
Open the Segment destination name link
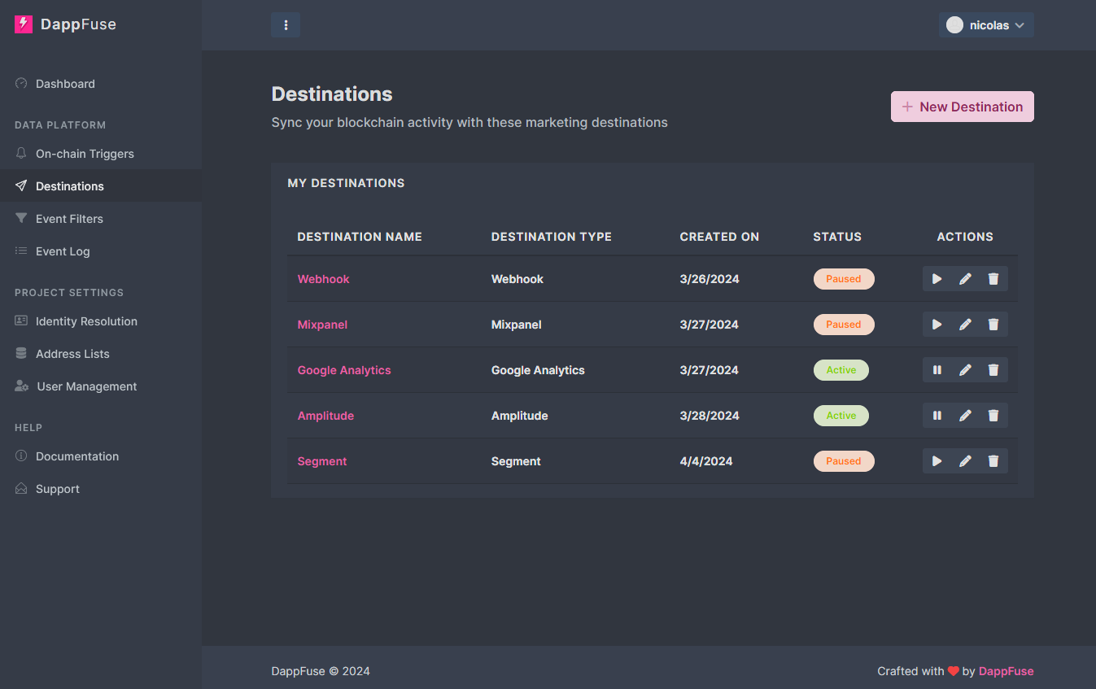click(x=322, y=461)
